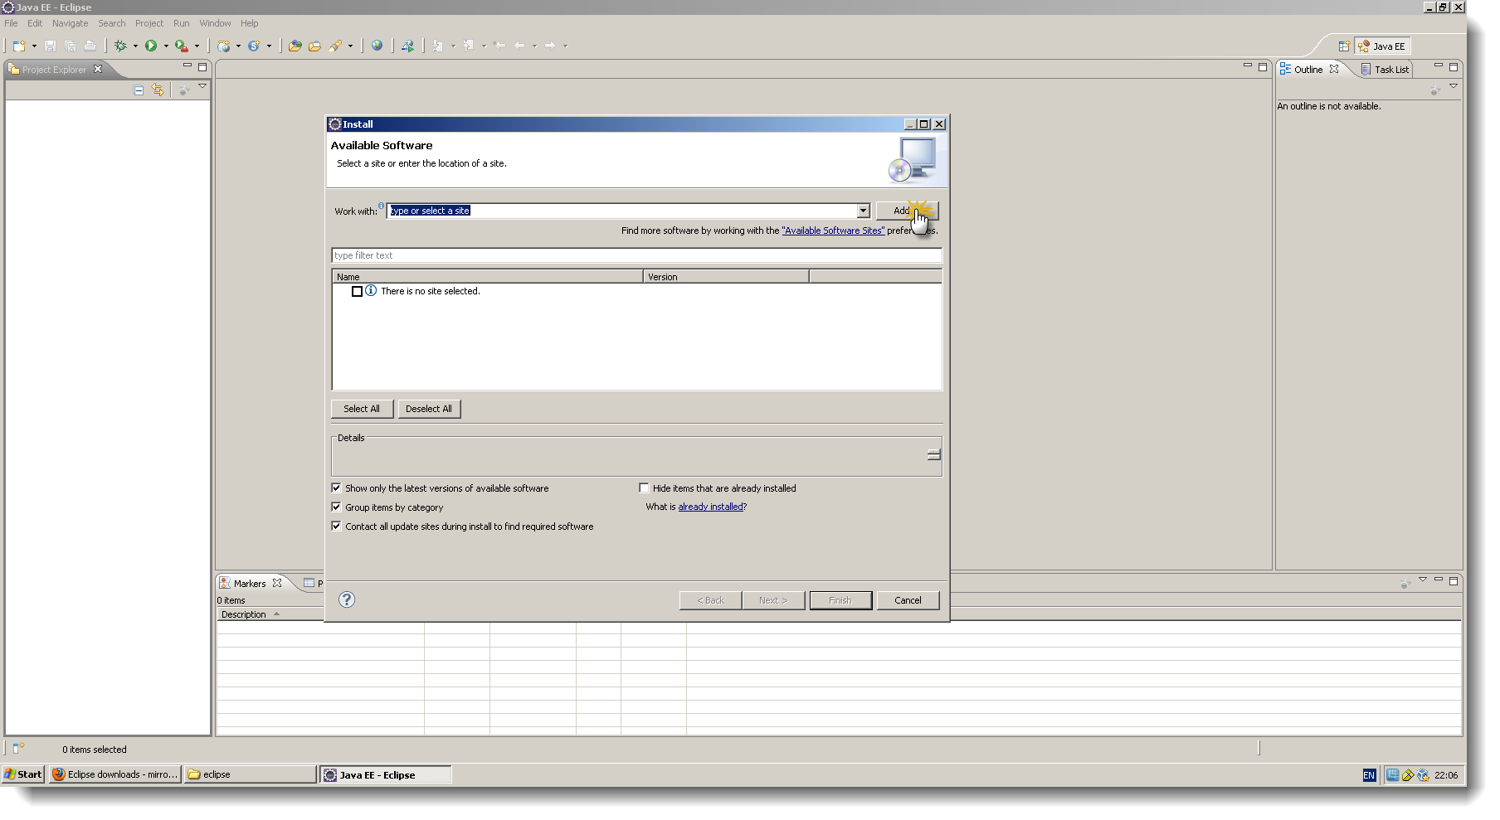
Task: Check the 'There is no site selected' checkbox
Action: [x=357, y=291]
